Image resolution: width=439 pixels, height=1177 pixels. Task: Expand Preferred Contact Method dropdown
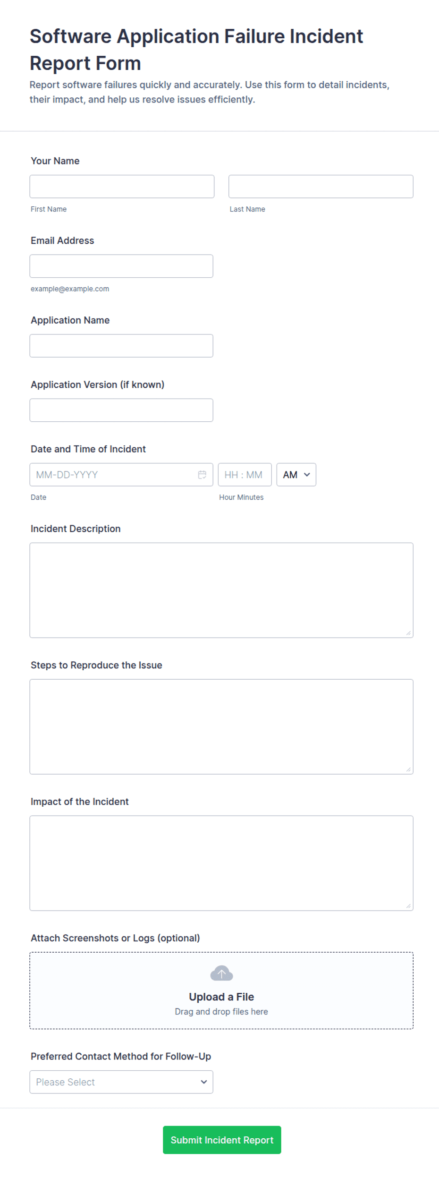pyautogui.click(x=121, y=1082)
